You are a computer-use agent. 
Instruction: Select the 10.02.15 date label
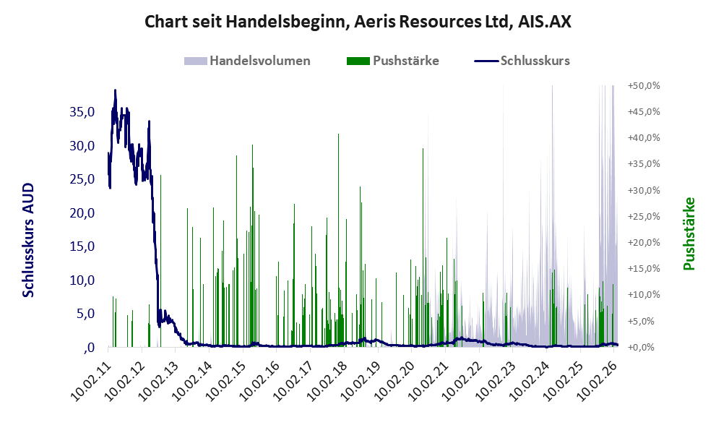pos(229,377)
